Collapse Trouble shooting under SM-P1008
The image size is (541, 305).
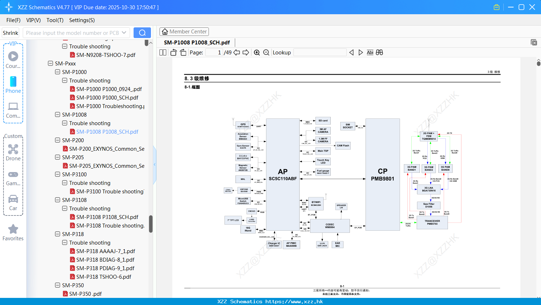click(x=65, y=123)
